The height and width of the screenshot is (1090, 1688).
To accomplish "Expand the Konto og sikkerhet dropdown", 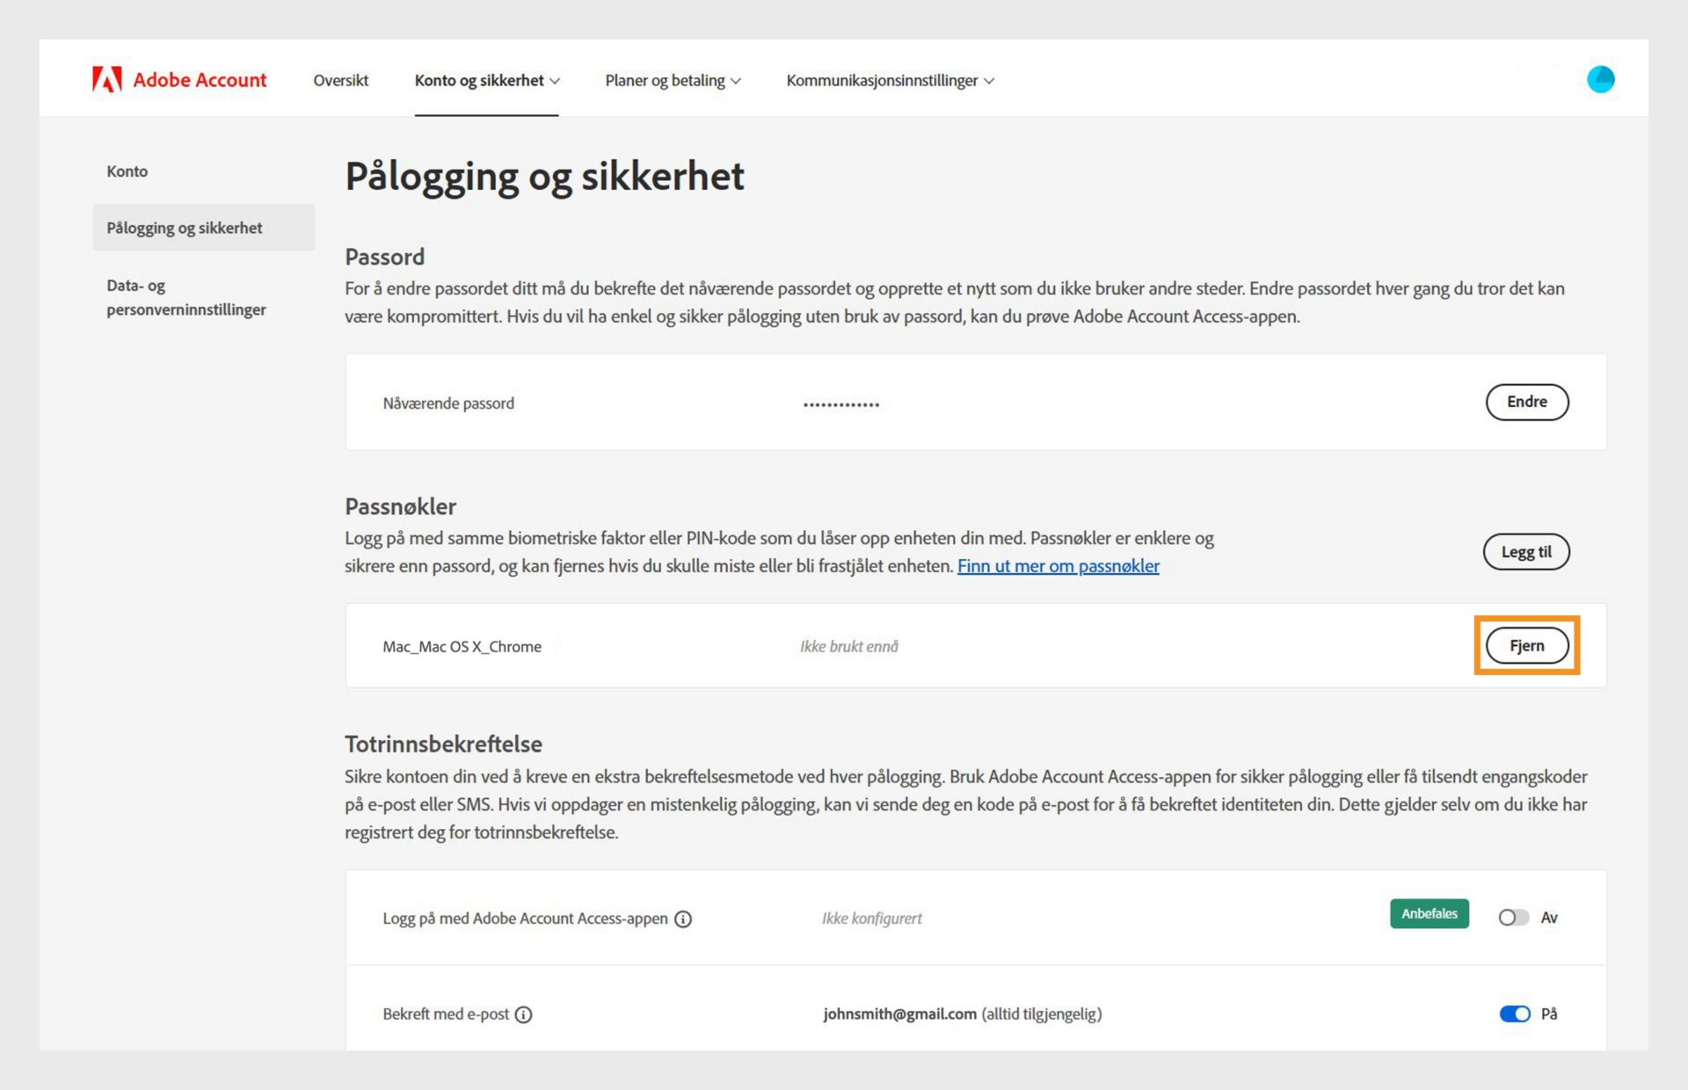I will (487, 80).
